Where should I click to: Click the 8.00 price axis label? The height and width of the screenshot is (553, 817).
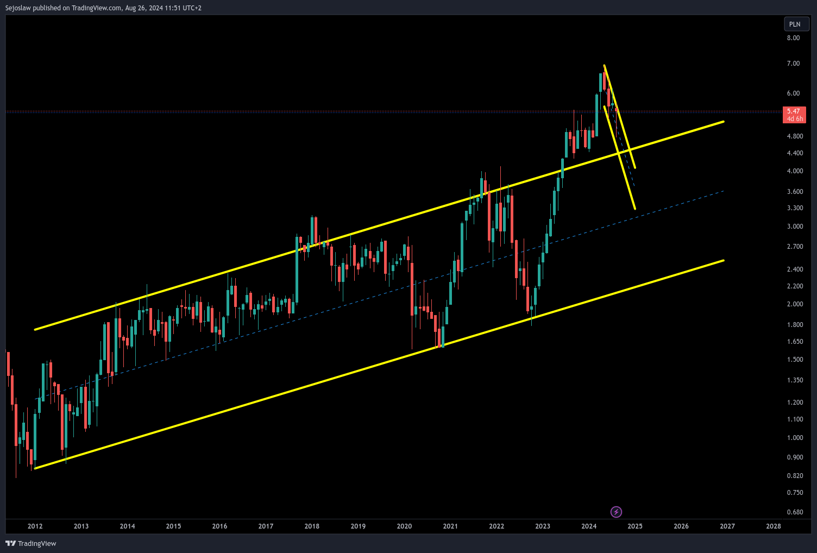(x=793, y=38)
